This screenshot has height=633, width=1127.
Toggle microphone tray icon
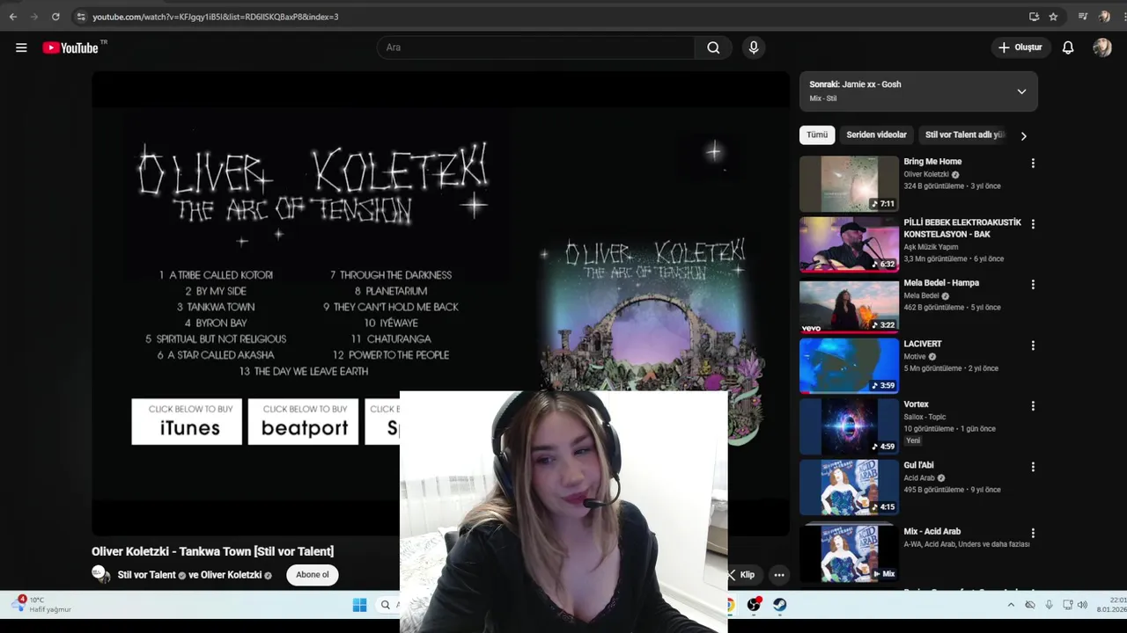(1049, 605)
